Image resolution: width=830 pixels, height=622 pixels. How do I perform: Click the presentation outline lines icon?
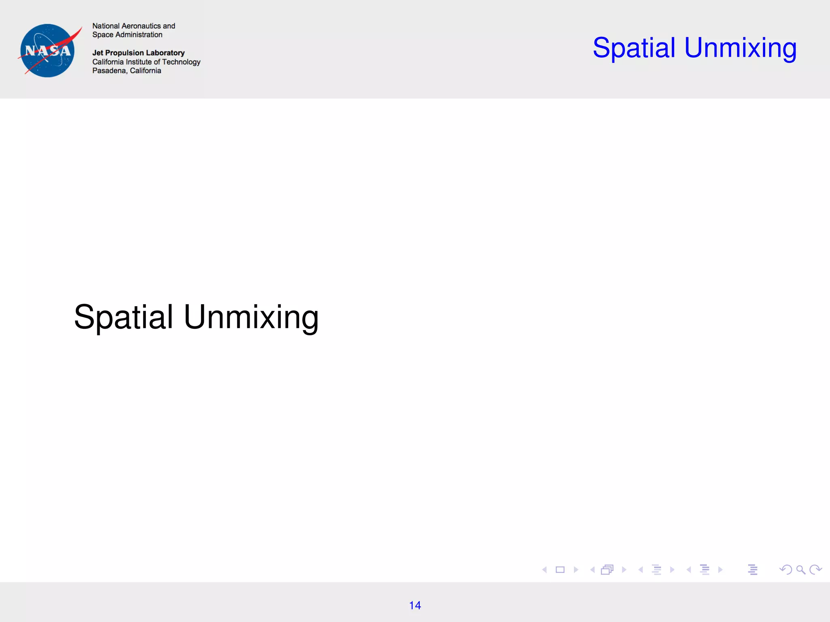[x=753, y=570]
